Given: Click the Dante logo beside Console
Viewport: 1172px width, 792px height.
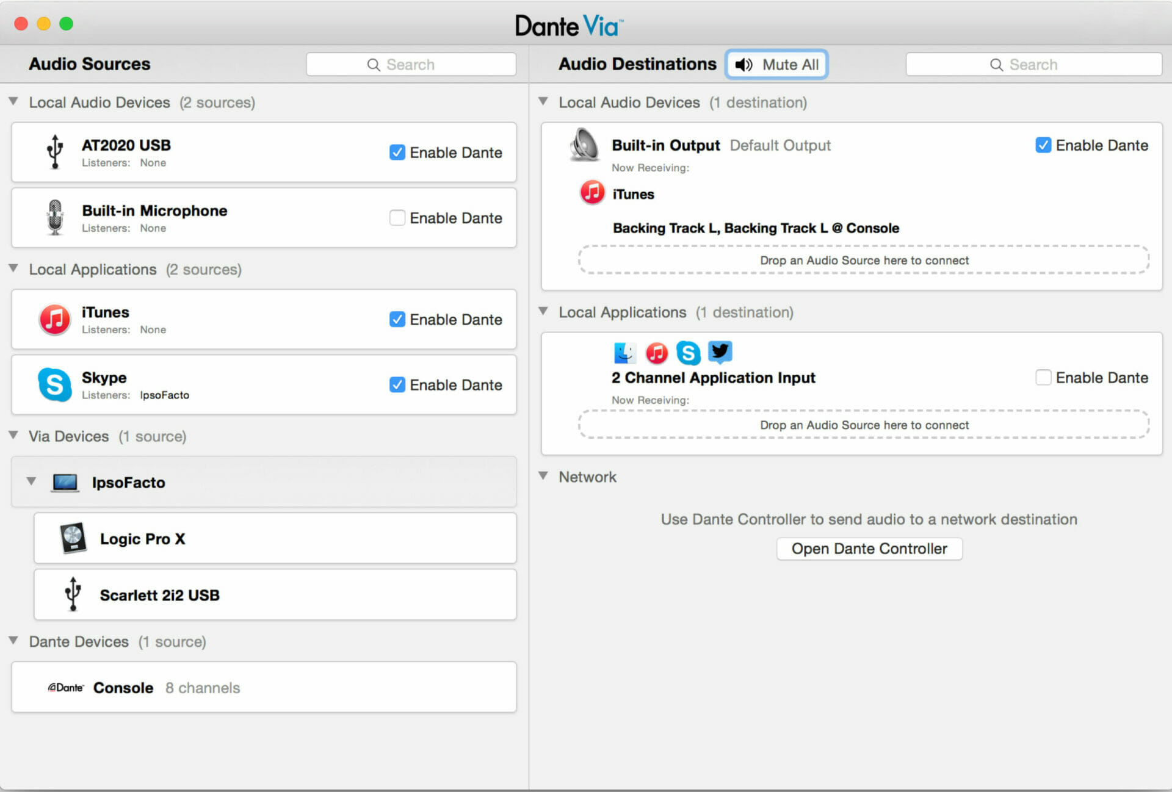Looking at the screenshot, I should tap(65, 688).
